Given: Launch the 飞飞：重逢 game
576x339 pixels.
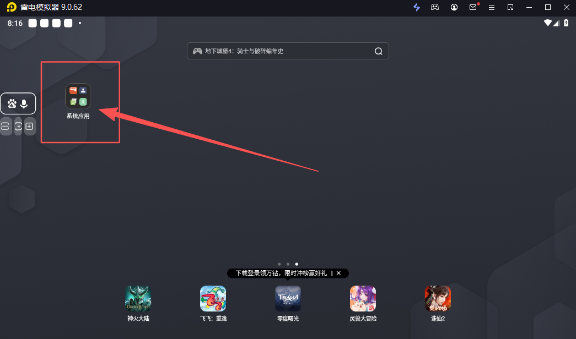Looking at the screenshot, I should (213, 298).
